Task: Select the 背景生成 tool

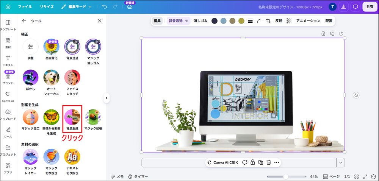Action: tap(72, 120)
